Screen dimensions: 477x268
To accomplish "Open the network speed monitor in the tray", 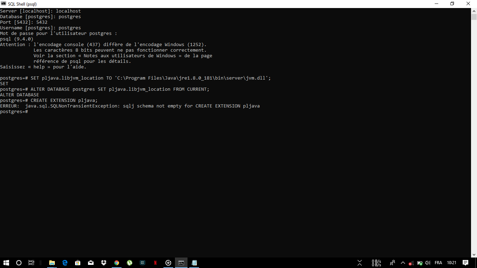I will point(376,263).
